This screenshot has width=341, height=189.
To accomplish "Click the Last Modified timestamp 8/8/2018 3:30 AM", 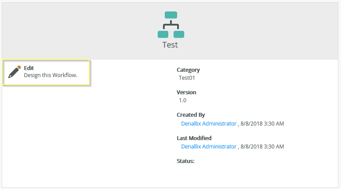I will 262,147.
